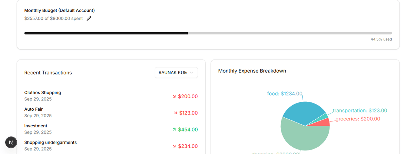417x154 pixels.
Task: Click the transportation: $123.00 chart label
Action: tap(360, 111)
